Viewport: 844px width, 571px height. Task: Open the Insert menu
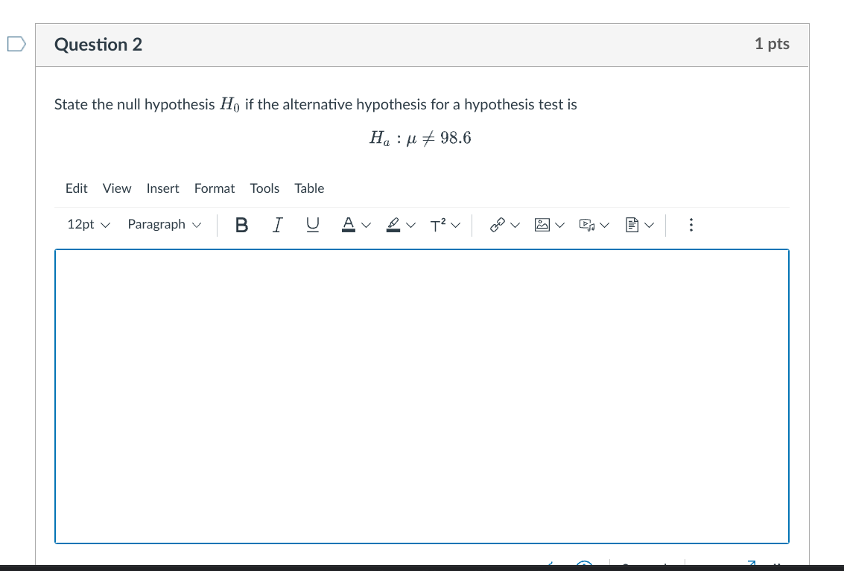click(x=162, y=188)
